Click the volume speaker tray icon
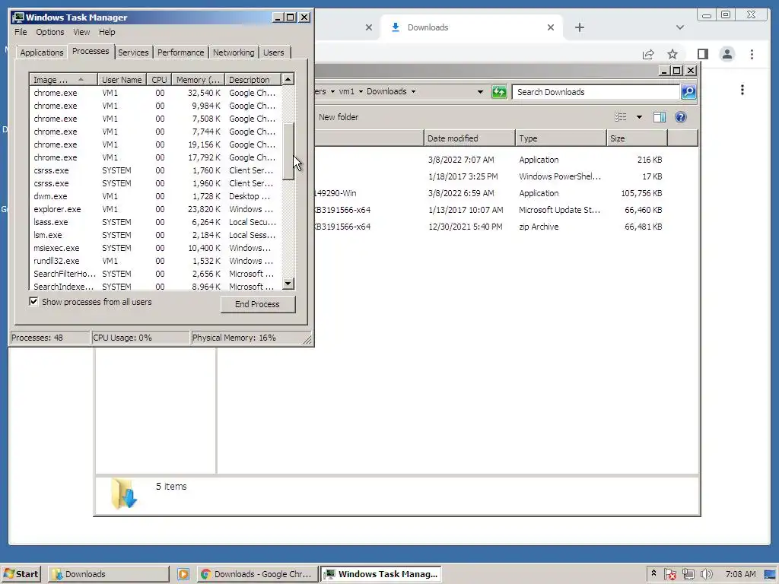The image size is (779, 584). 707,574
